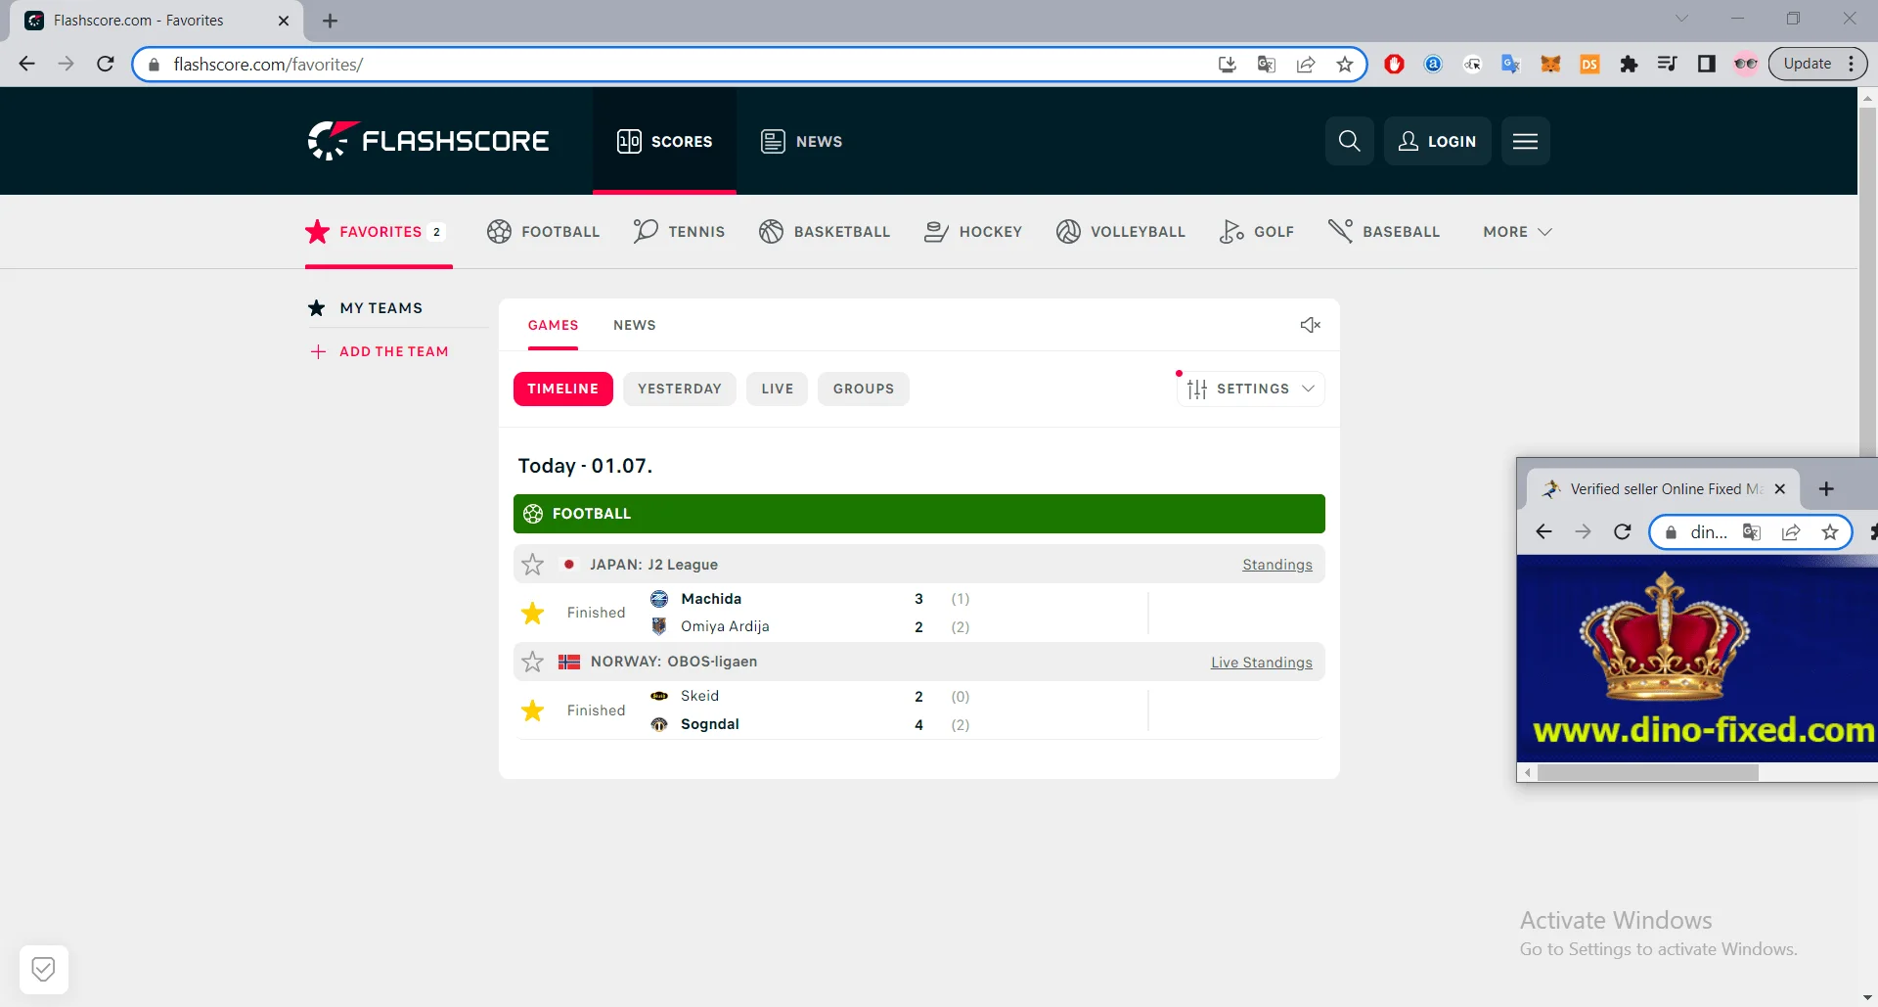Viewport: 1878px width, 1007px height.
Task: Open the Golf sport category
Action: tap(1257, 232)
